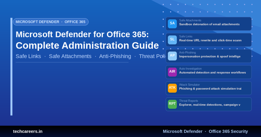Click 'Safe Links' in the subtitle line
This screenshot has height=137, width=261.
28,56
